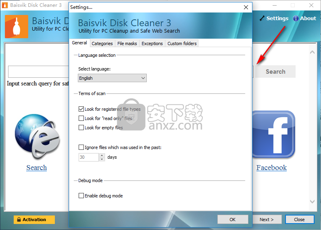Open About text in main window header
This screenshot has width=321, height=230.
[308, 19]
